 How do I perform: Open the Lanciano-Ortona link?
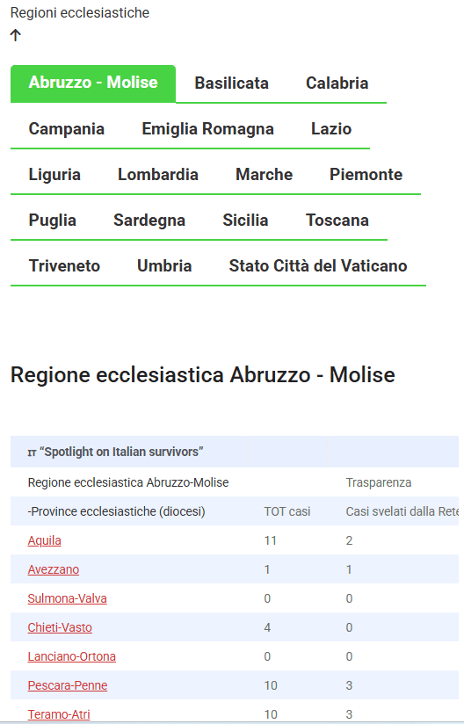(x=71, y=657)
